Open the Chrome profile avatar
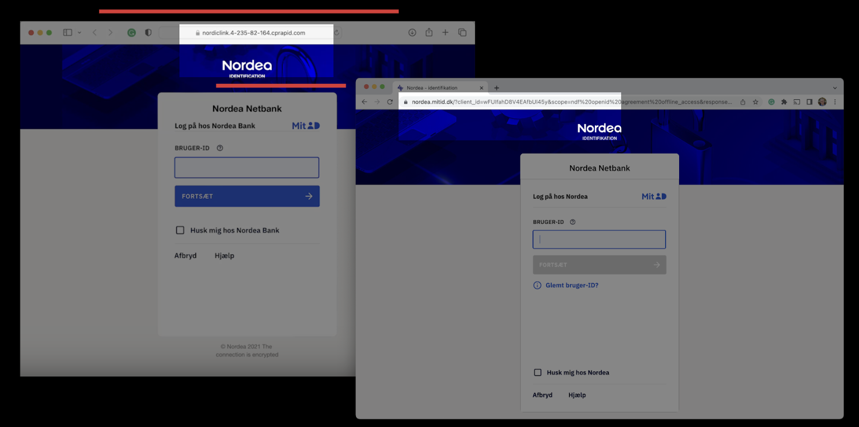Viewport: 859px width, 427px height. pos(822,102)
